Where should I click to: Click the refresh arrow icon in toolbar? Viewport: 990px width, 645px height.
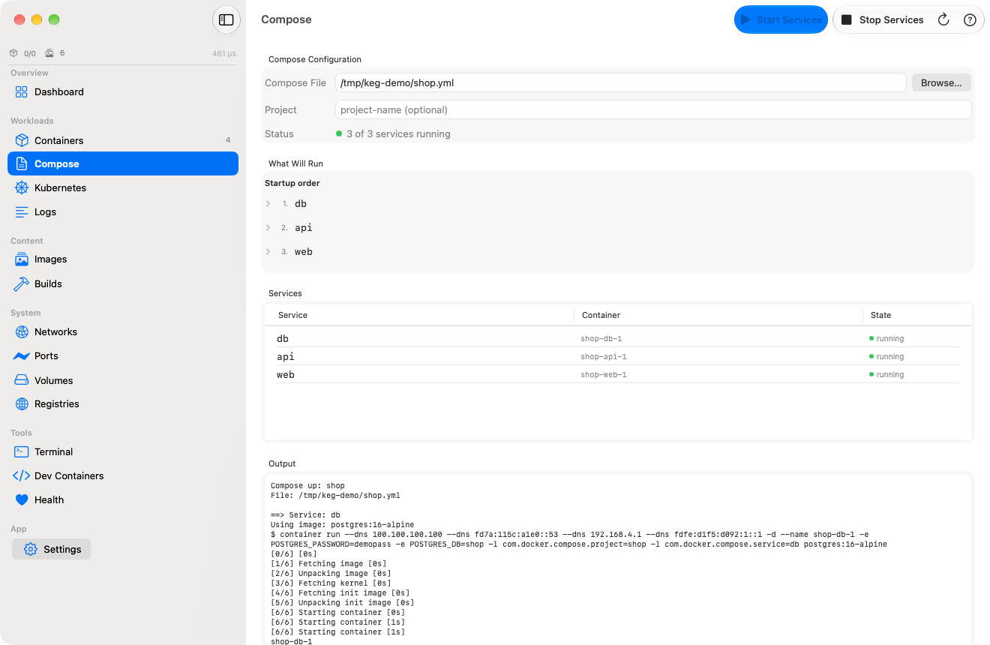pos(943,19)
